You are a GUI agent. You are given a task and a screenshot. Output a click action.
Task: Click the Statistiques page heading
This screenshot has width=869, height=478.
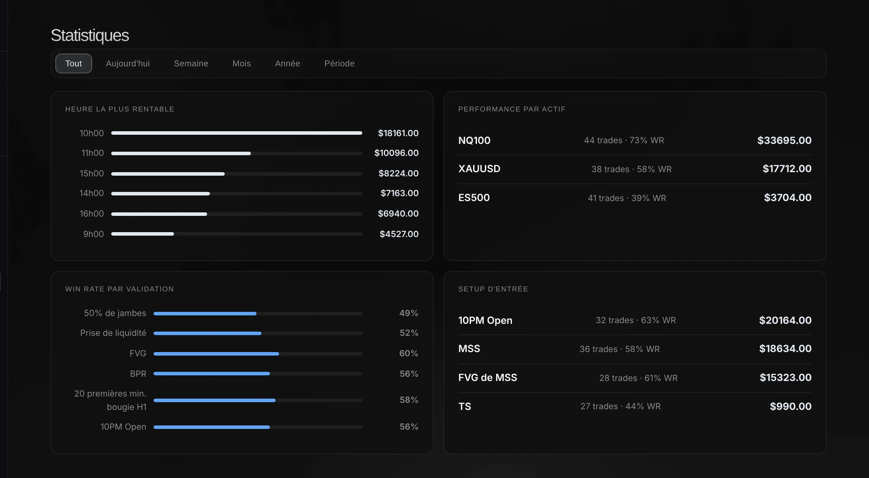point(90,35)
